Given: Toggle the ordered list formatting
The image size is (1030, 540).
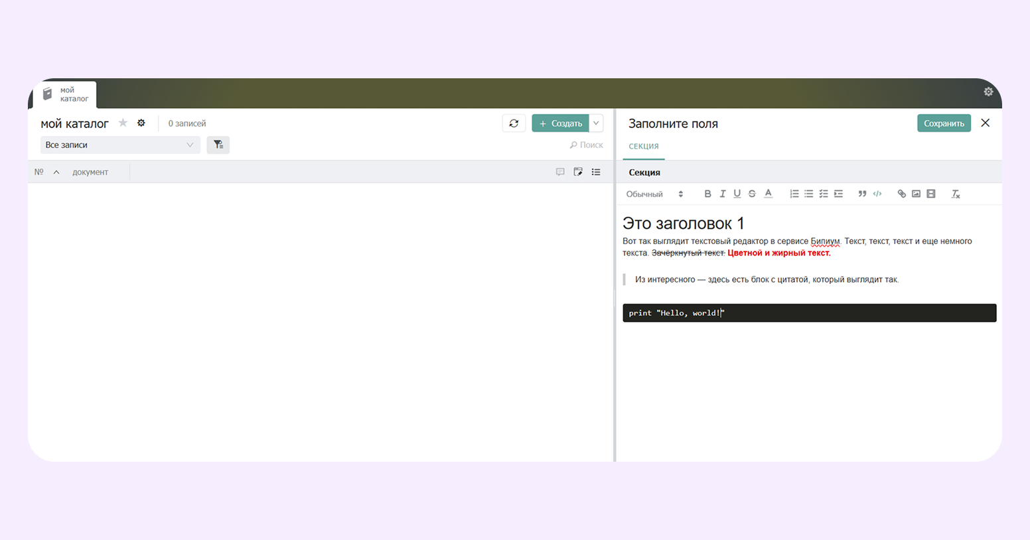Looking at the screenshot, I should click(x=794, y=193).
